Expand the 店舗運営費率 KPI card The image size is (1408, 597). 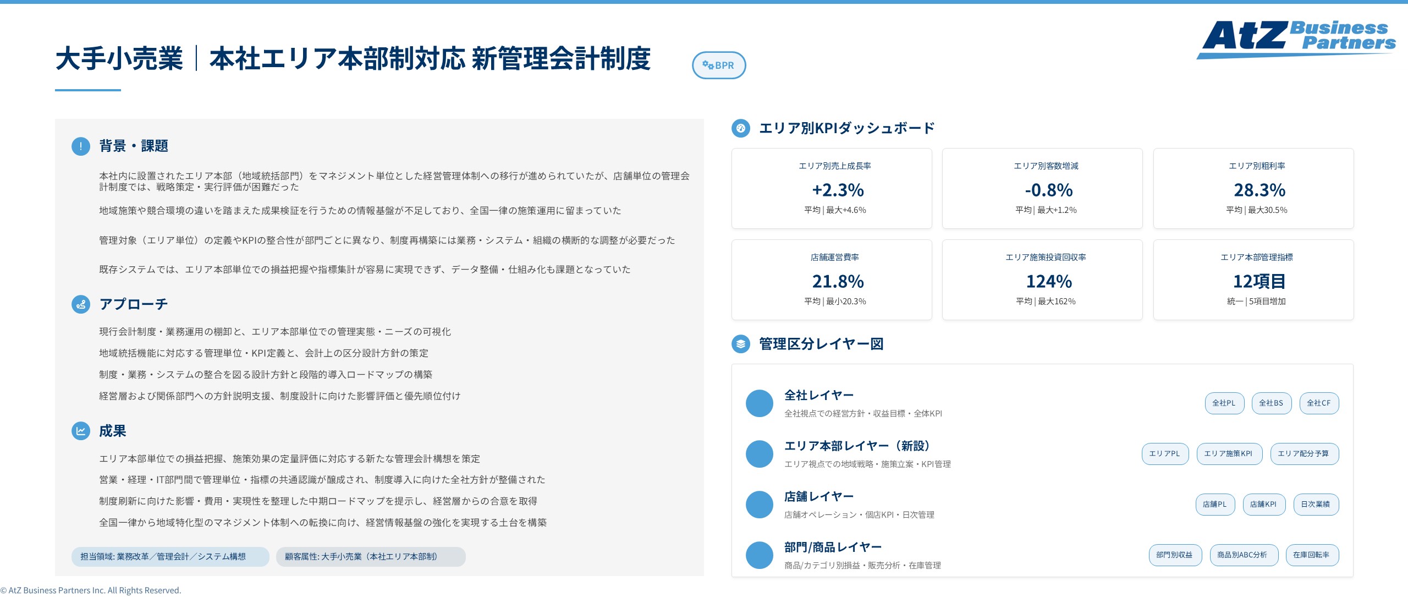point(832,280)
